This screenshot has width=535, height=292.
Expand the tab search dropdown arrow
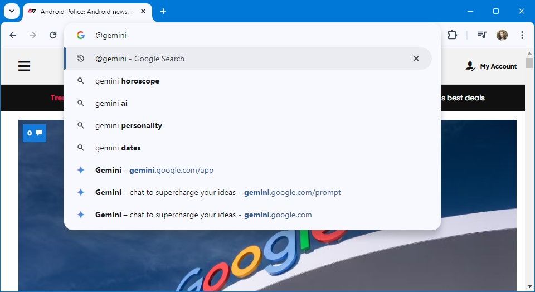tap(11, 11)
